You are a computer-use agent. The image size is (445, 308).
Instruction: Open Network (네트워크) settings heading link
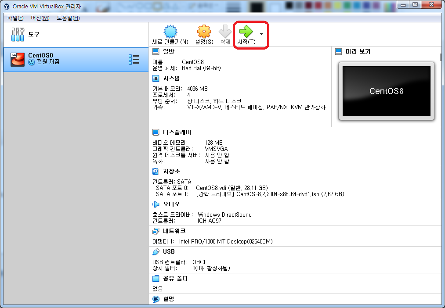[x=174, y=231]
